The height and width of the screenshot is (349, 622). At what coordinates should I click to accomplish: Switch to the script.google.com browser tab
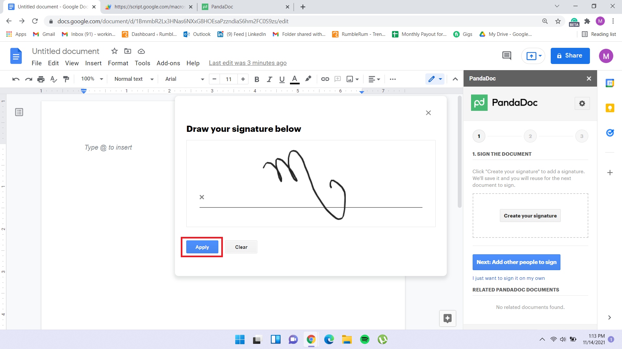tap(149, 7)
